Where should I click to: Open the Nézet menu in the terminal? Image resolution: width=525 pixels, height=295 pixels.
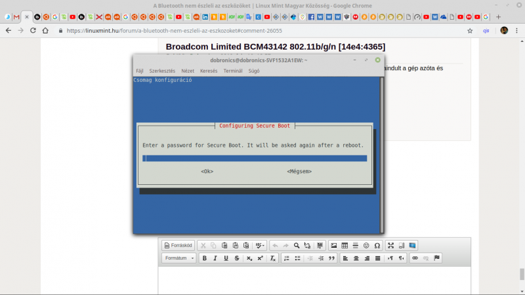click(188, 71)
